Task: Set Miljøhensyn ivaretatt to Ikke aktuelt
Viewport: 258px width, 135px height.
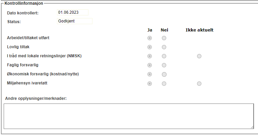Action: 199,83
